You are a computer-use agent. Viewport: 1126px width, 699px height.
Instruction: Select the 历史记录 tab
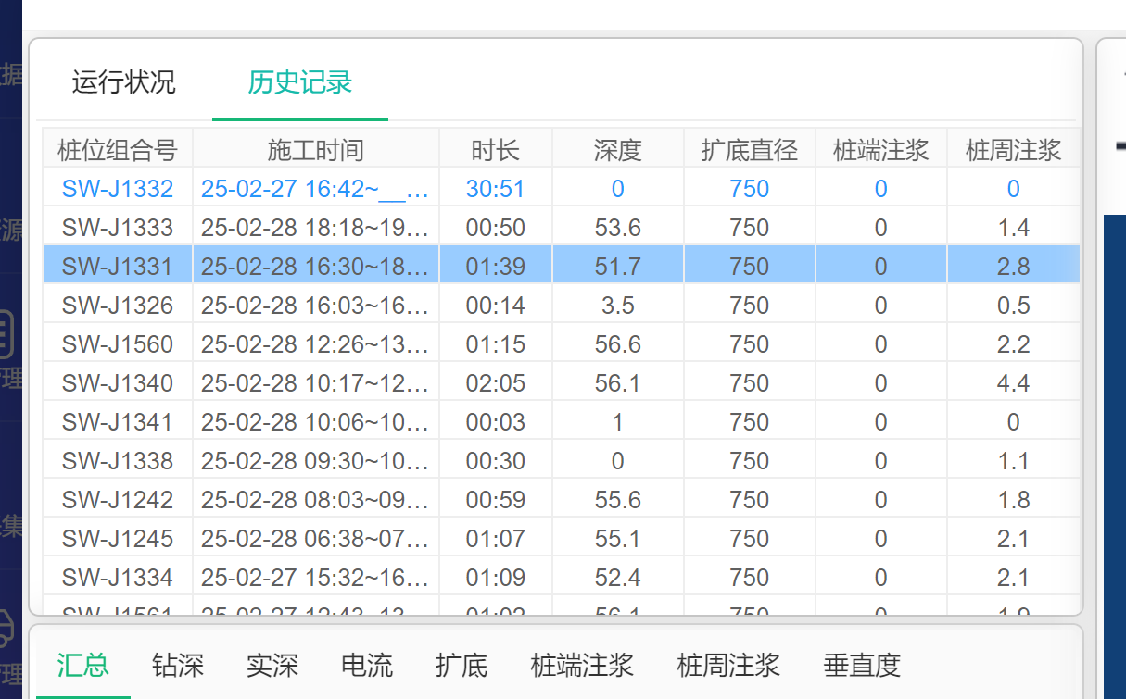[299, 82]
